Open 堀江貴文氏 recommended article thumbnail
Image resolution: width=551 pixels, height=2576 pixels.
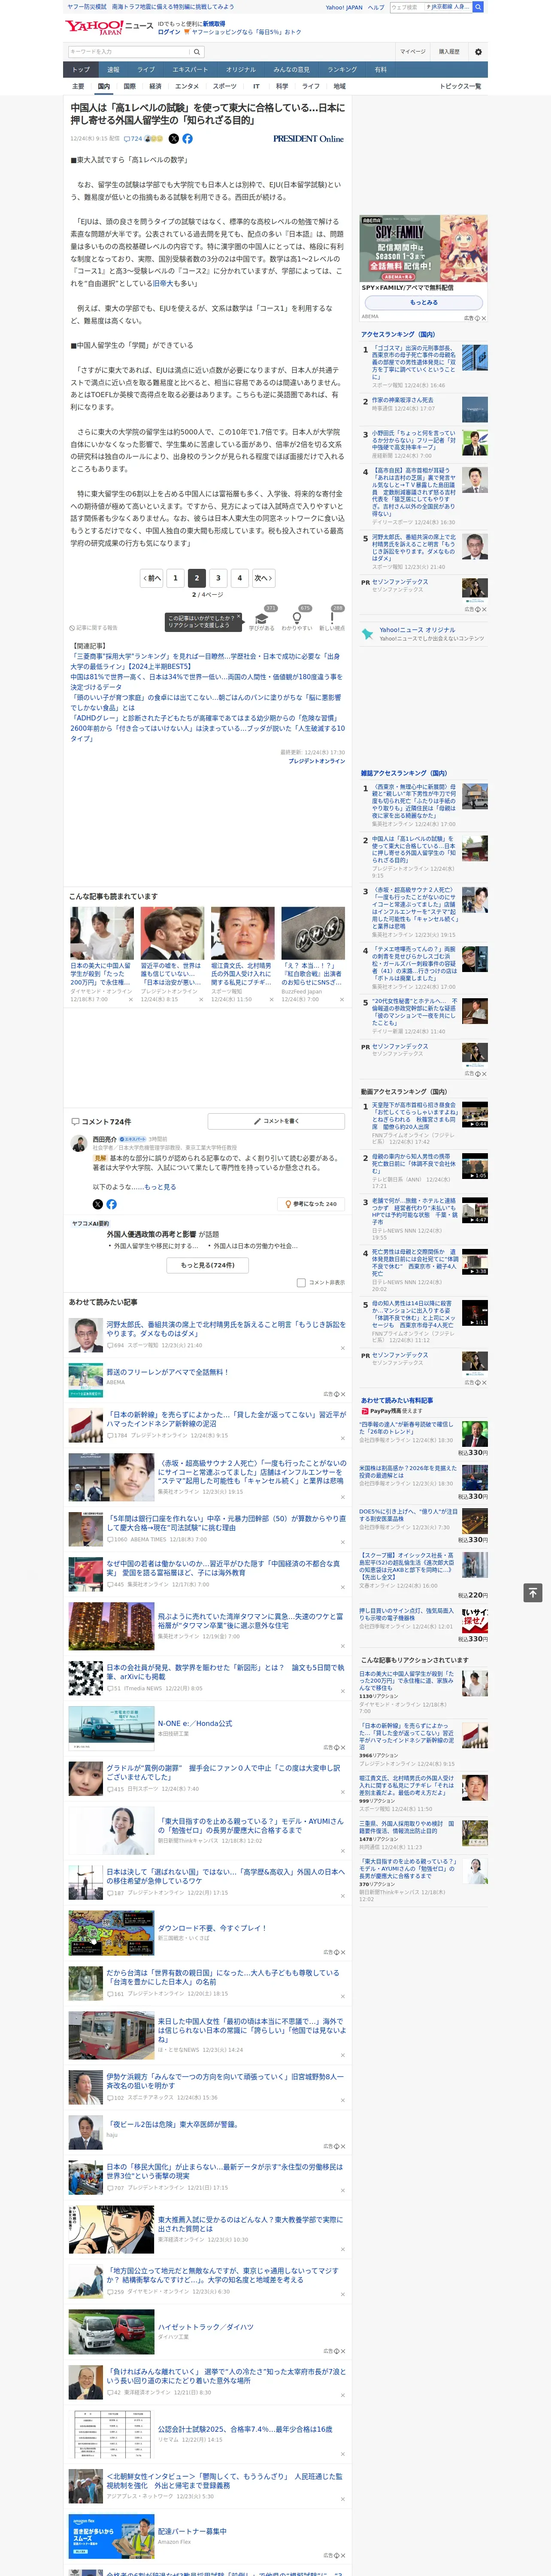[x=242, y=934]
